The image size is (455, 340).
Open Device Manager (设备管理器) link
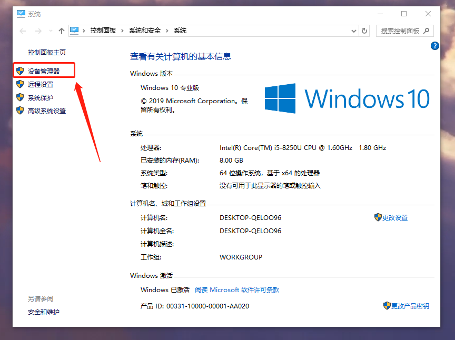44,71
